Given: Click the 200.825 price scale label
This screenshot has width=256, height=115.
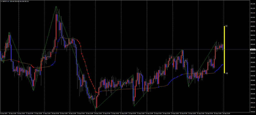Looking at the screenshot, I should (x=252, y=26).
